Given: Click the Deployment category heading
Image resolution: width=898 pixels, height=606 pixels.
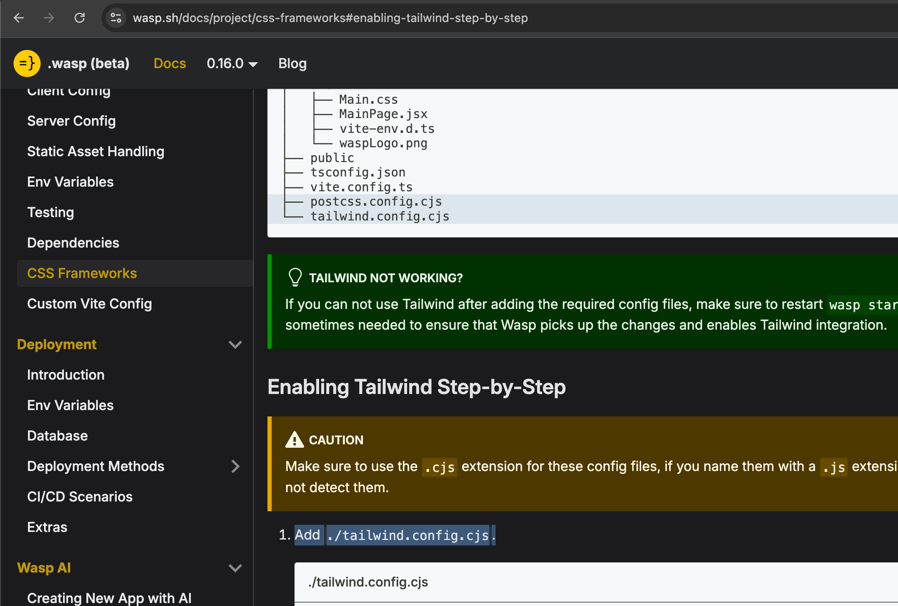Looking at the screenshot, I should click(57, 344).
